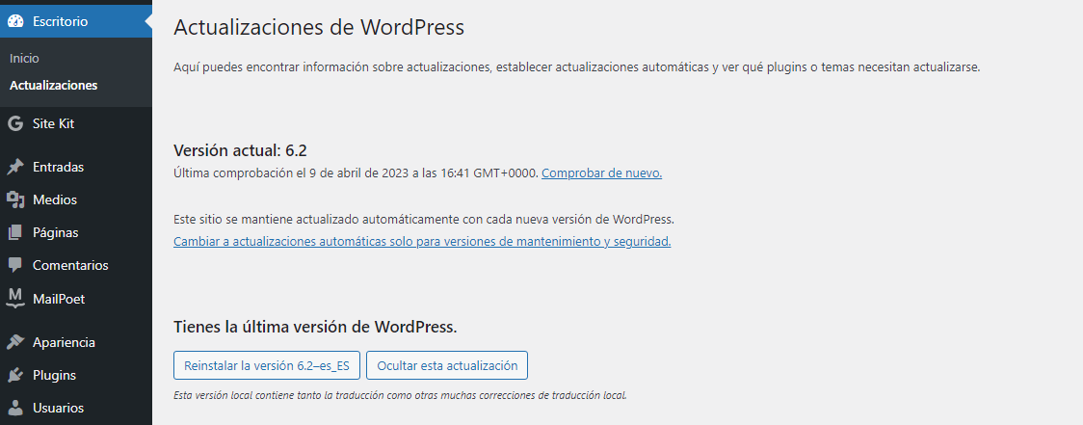This screenshot has width=1083, height=425.
Task: Click the Medios media library icon
Action: click(15, 199)
